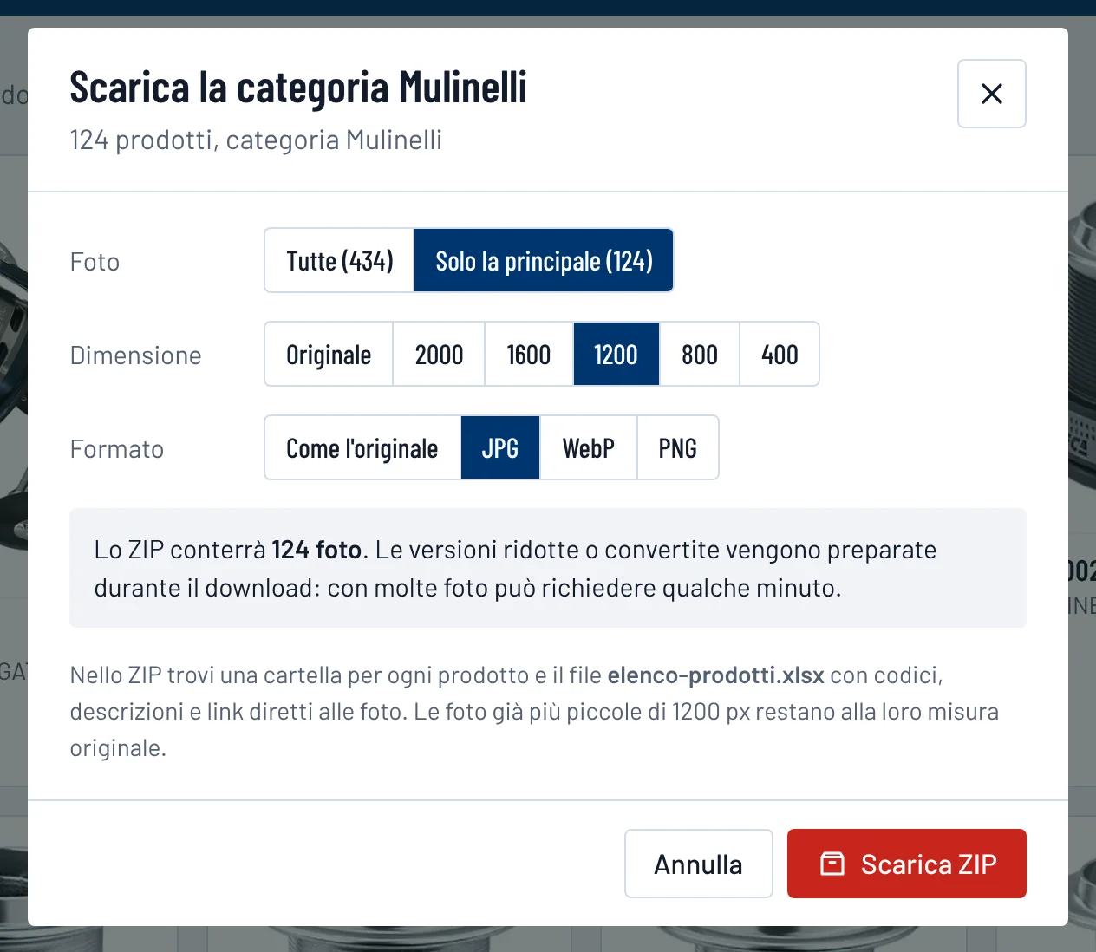Select format Come l'originale
Viewport: 1096px width, 952px height.
click(362, 447)
